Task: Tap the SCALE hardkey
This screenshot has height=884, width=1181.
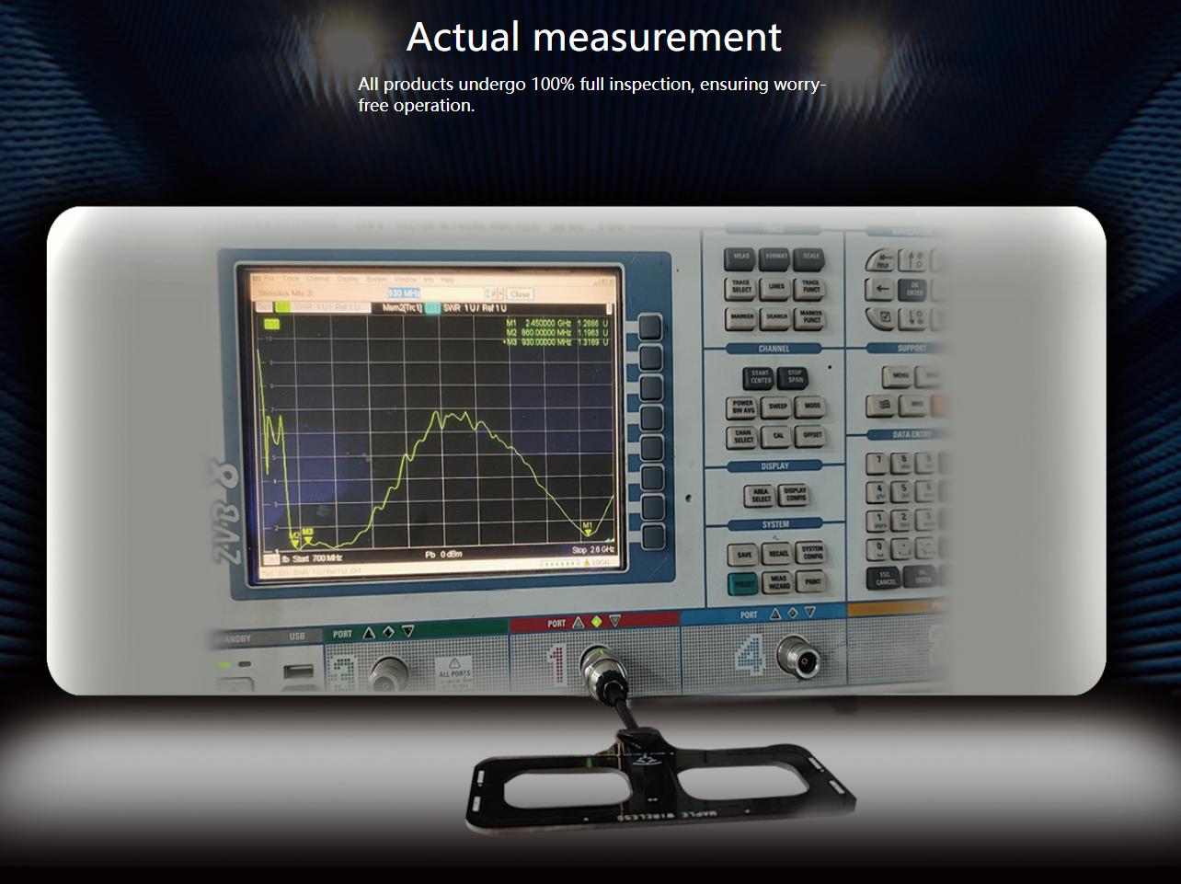Action: coord(810,258)
